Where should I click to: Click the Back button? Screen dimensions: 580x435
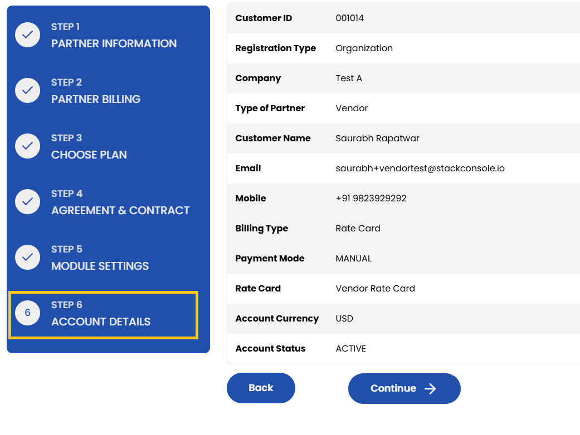(260, 388)
